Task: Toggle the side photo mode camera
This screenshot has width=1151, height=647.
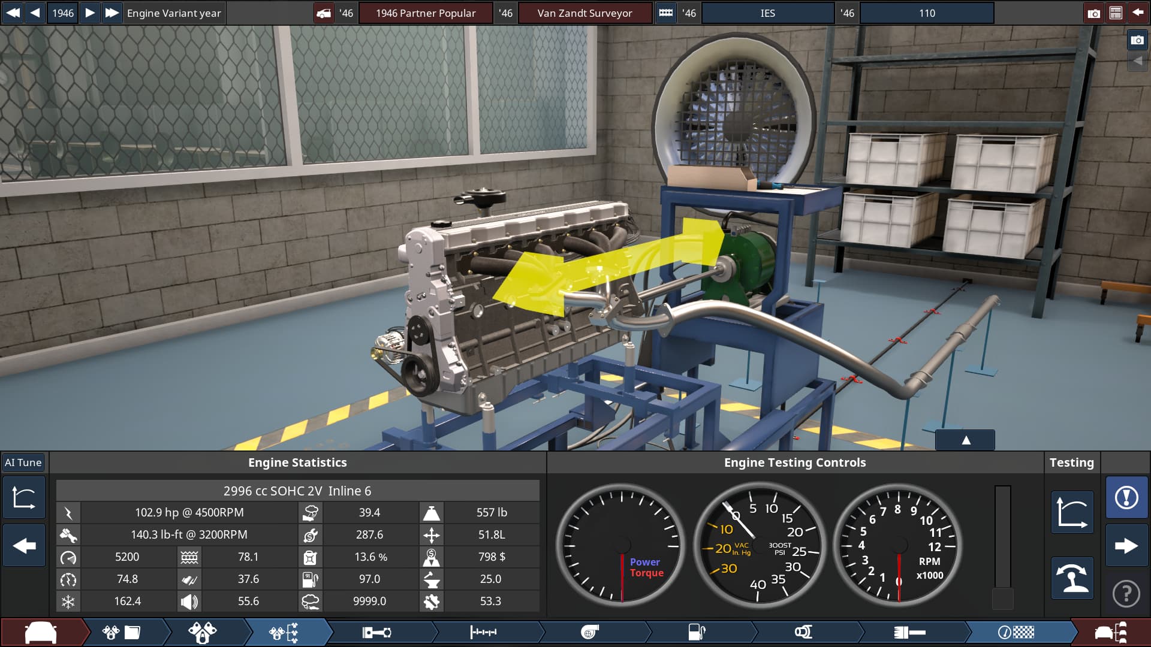Action: coord(1137,40)
